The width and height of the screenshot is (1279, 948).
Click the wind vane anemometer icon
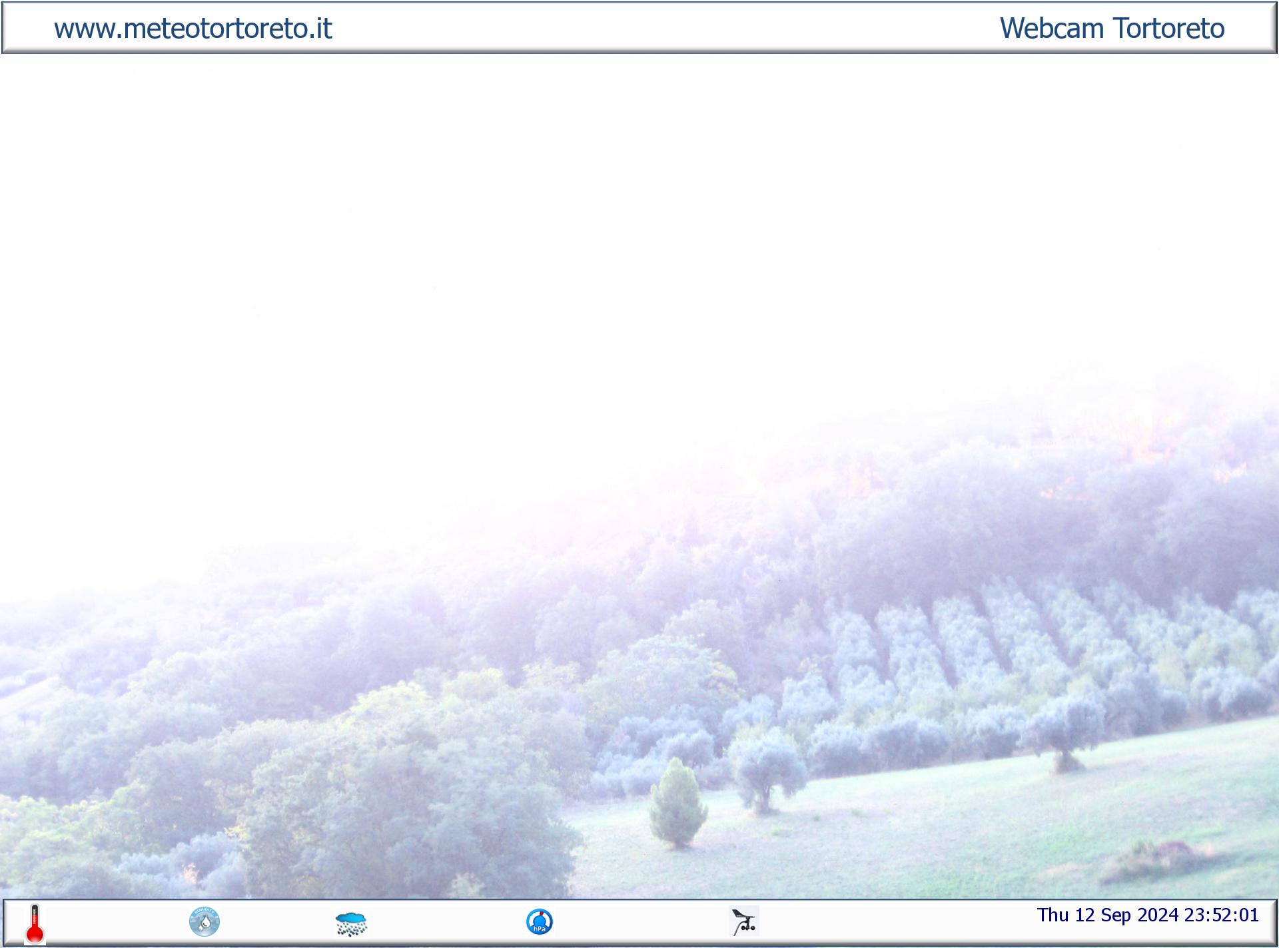point(744,922)
